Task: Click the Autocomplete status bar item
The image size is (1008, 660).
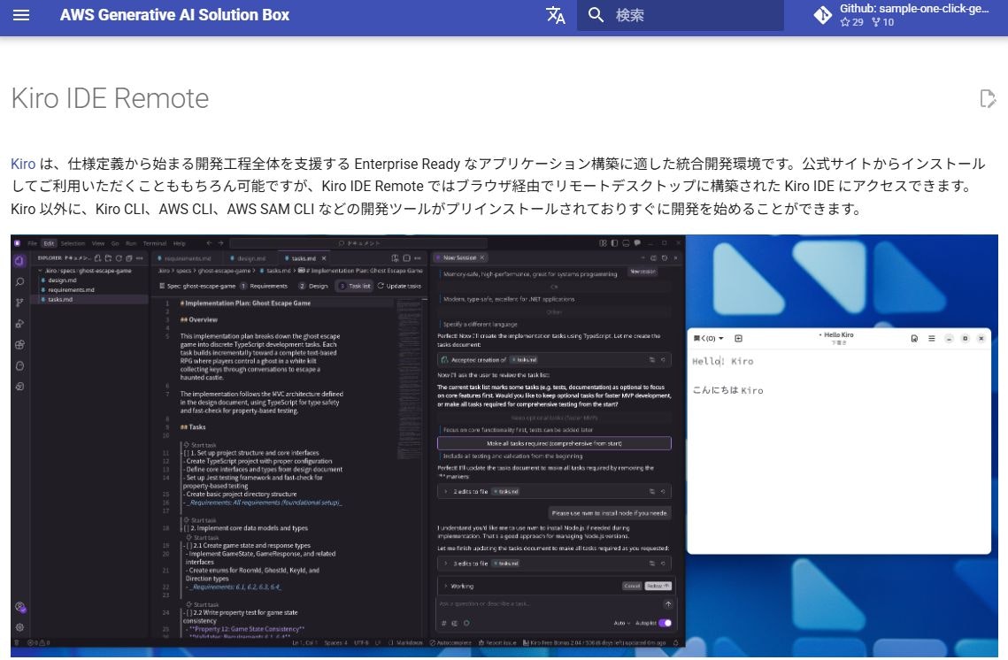Action: (450, 642)
